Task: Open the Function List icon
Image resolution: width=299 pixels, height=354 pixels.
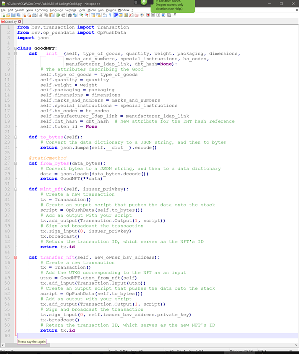Action: [131, 15]
